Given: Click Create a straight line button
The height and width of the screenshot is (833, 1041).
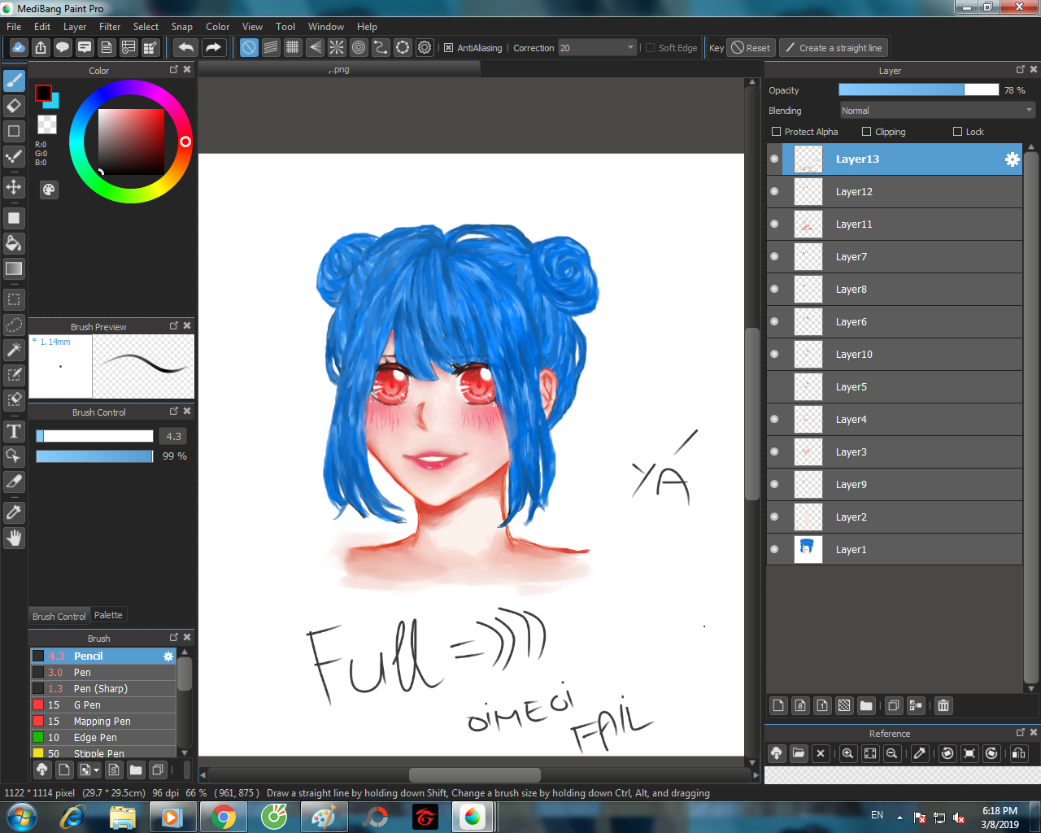Looking at the screenshot, I should point(834,48).
